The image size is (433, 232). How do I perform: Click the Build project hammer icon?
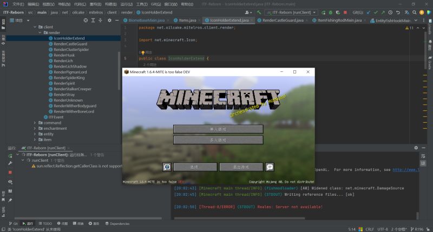[259, 12]
